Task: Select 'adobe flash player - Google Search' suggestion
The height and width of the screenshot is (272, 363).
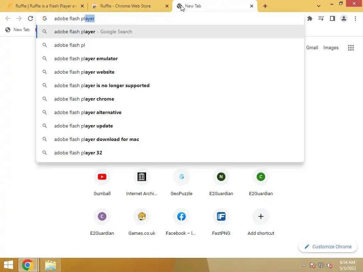Action: 170,32
